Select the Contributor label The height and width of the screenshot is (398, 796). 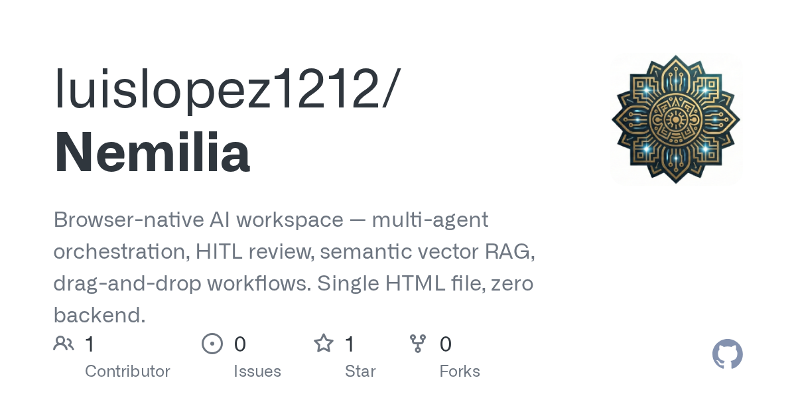pos(127,371)
